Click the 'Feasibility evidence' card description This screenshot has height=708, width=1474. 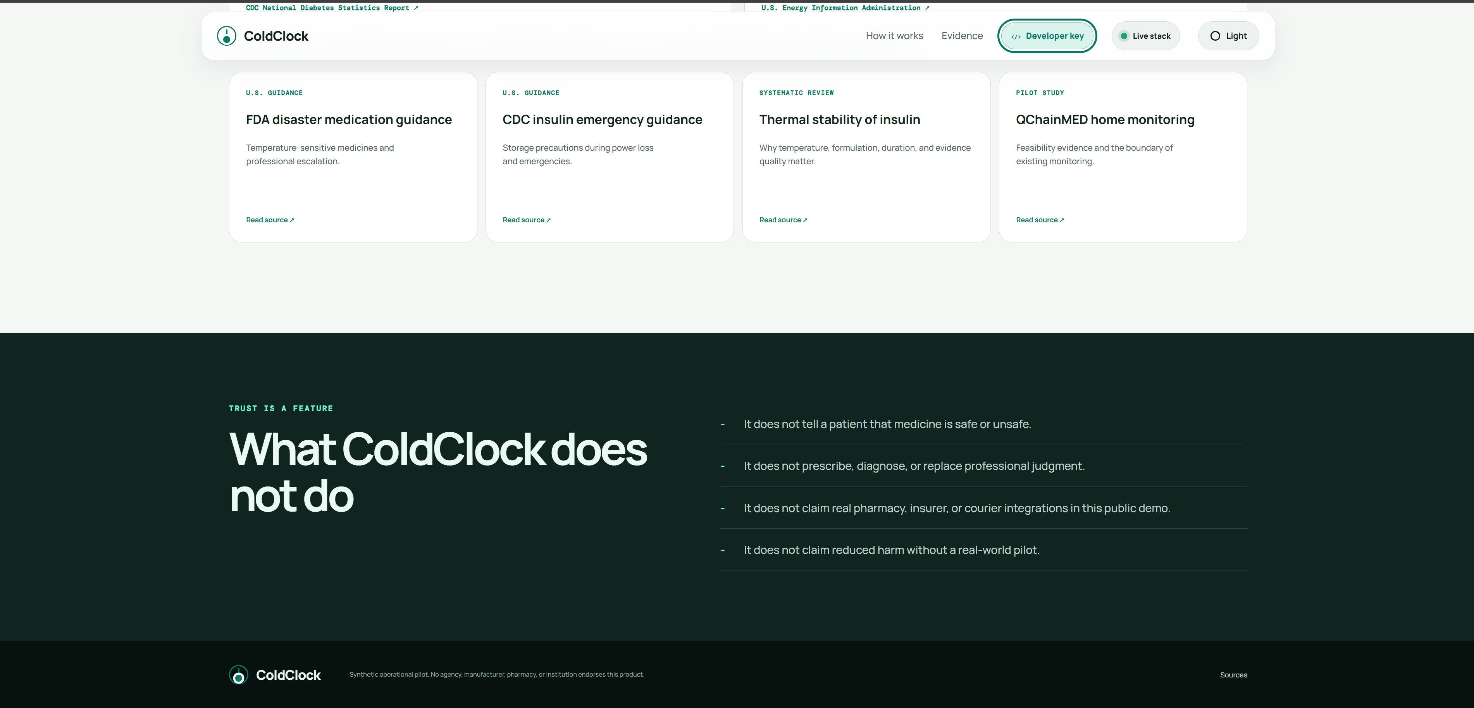pyautogui.click(x=1094, y=155)
